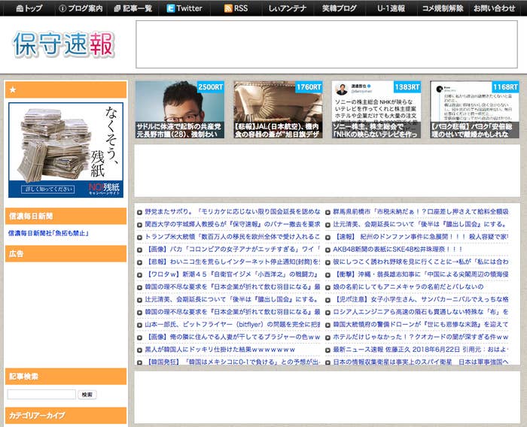Open 黒人が韓国人にドッキリ headline
527x427 pixels.
[x=220, y=350]
